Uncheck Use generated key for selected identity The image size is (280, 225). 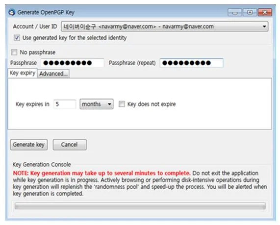pos(17,38)
